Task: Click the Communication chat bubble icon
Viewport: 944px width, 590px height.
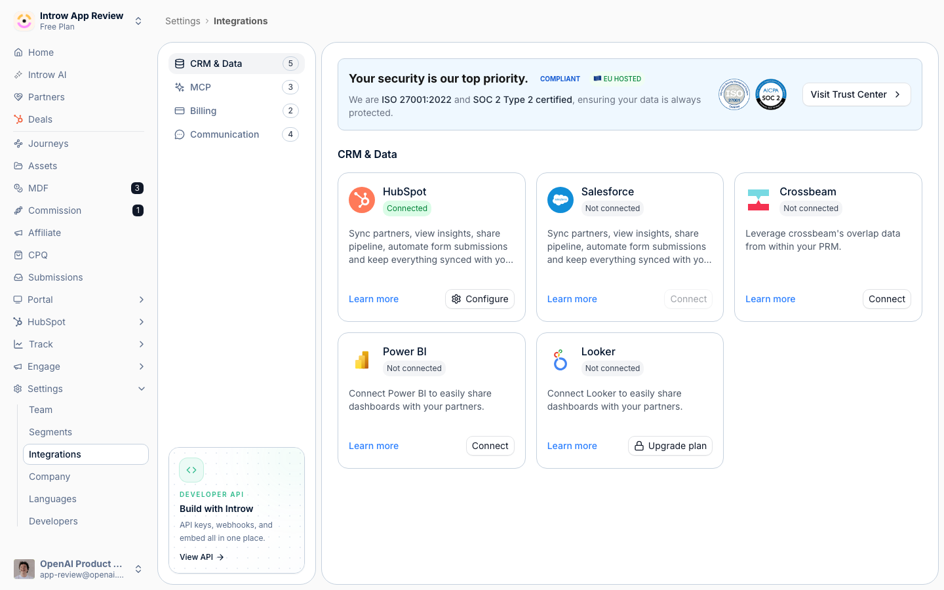Action: [180, 134]
